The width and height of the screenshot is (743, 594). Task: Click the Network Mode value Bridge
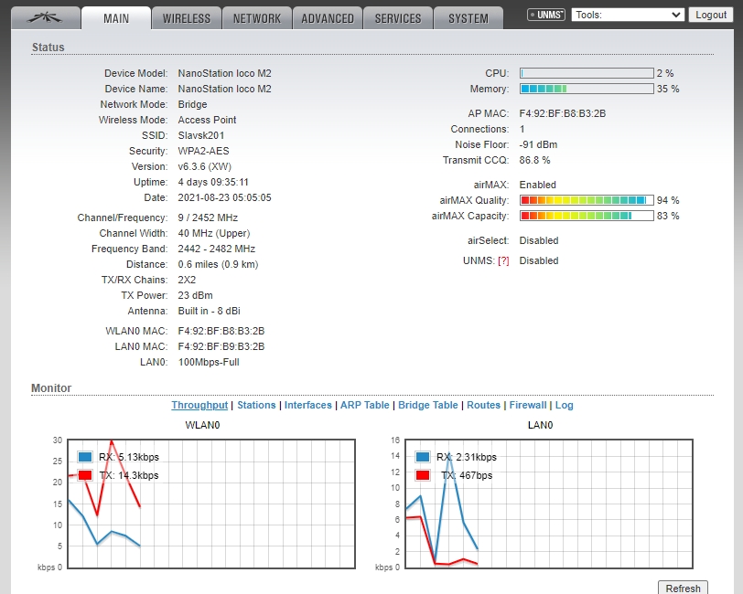192,104
